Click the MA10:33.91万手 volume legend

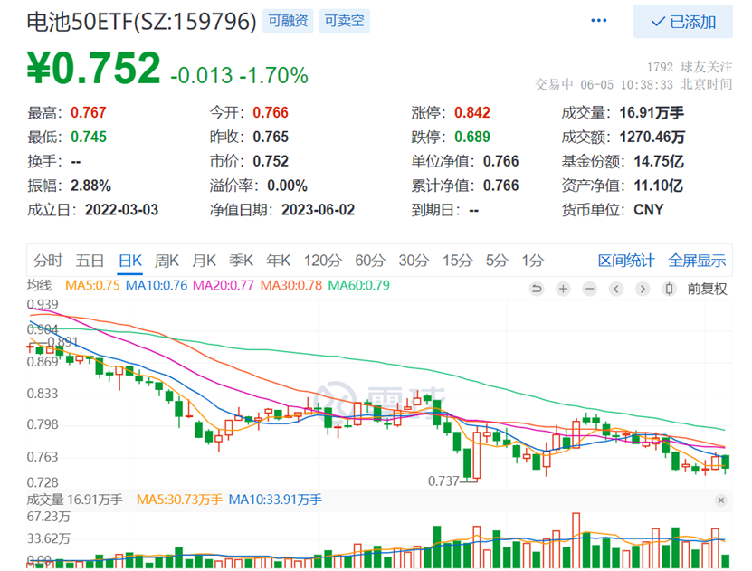275,500
